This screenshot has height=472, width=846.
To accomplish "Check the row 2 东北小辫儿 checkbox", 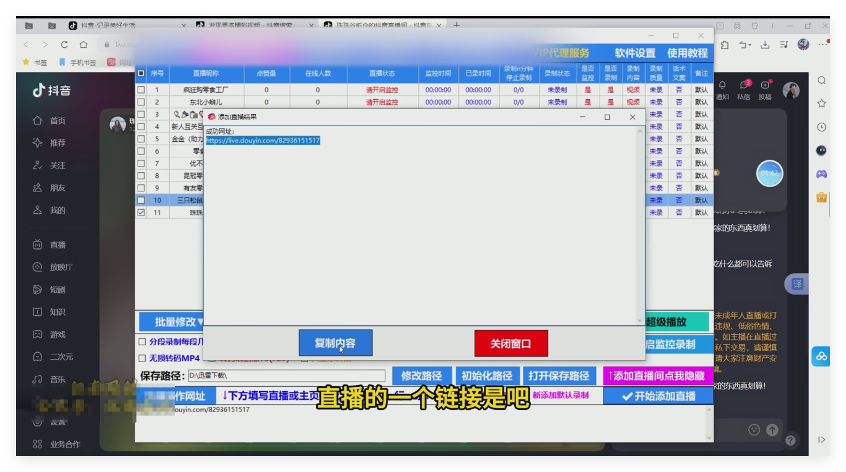I will [x=141, y=102].
